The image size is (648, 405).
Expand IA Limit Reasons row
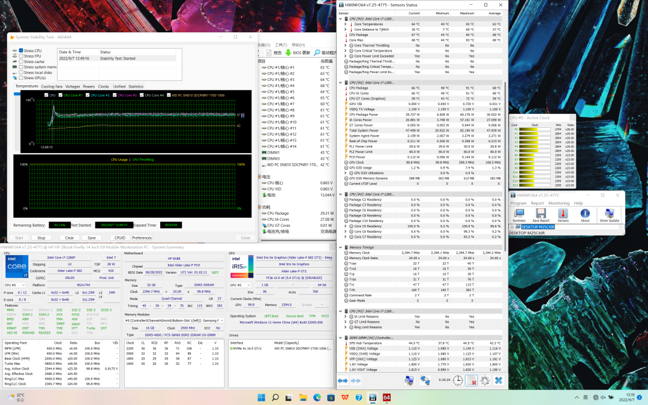pos(346,317)
